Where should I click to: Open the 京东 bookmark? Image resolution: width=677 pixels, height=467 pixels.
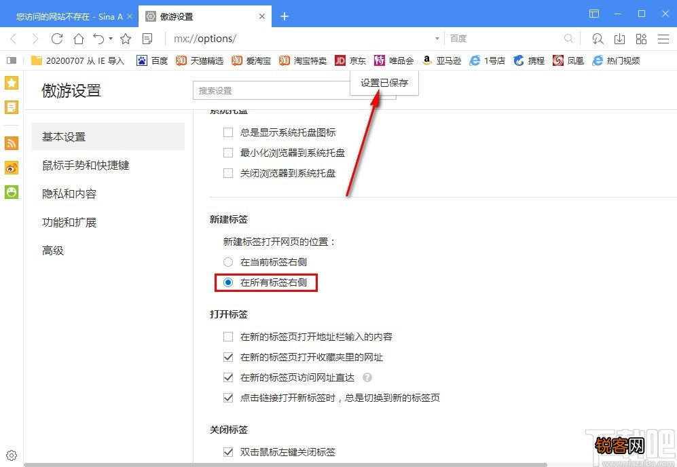pyautogui.click(x=350, y=60)
